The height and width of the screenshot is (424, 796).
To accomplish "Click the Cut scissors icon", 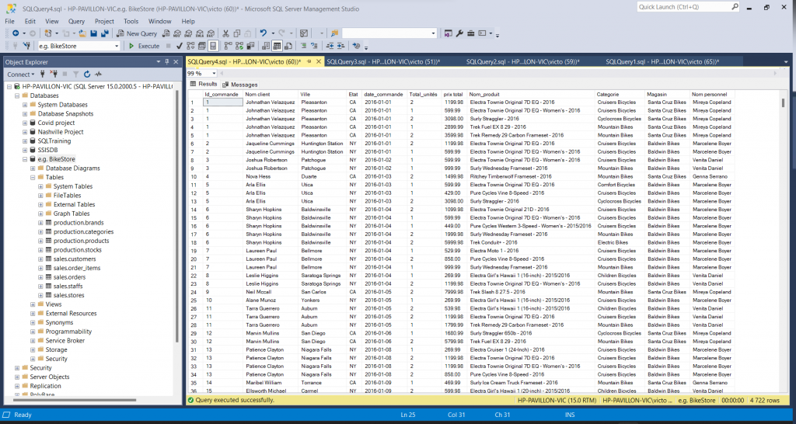I will click(x=225, y=33).
